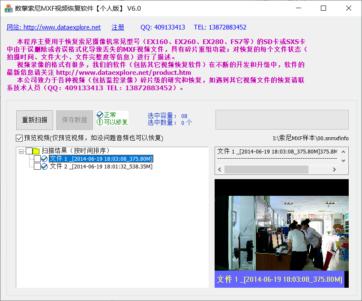Click the 选中容量 0B label

(x=167, y=116)
